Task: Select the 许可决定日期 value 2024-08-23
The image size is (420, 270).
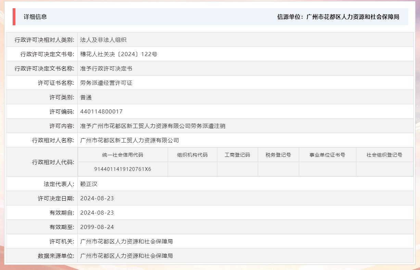Action: click(97, 198)
